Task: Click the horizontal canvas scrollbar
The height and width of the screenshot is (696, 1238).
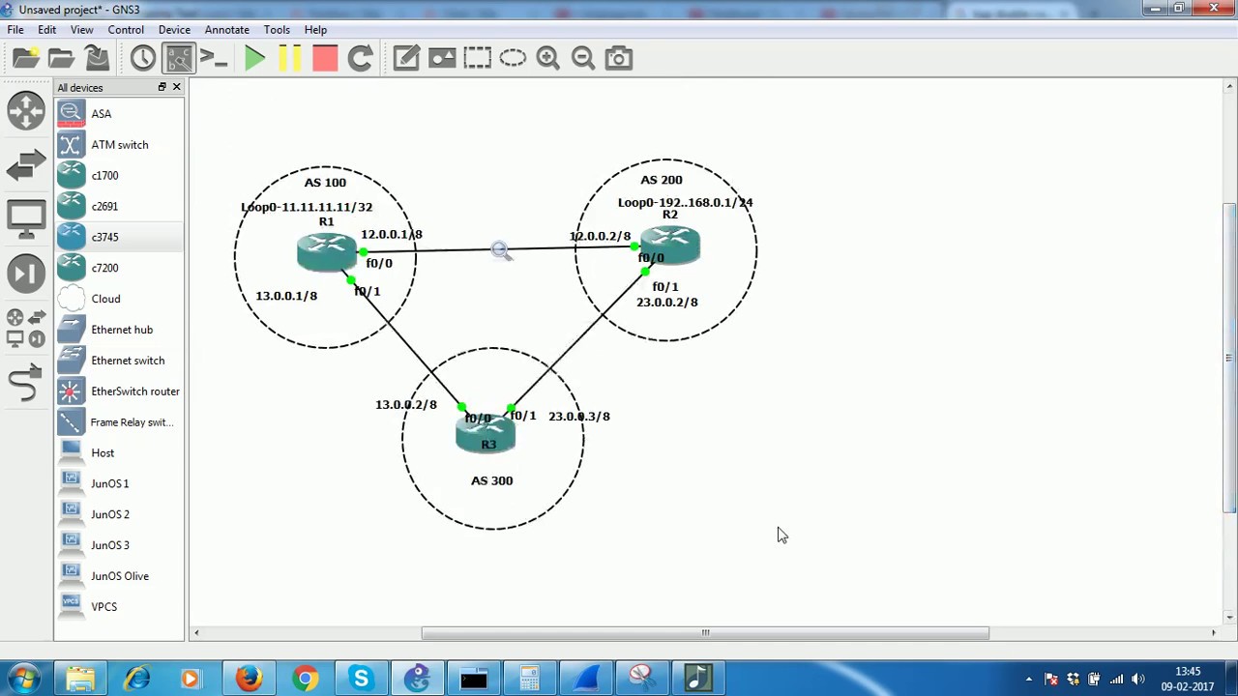Action: pyautogui.click(x=705, y=633)
